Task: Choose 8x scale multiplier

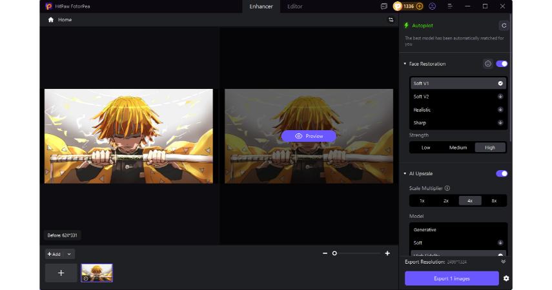Action: [494, 200]
